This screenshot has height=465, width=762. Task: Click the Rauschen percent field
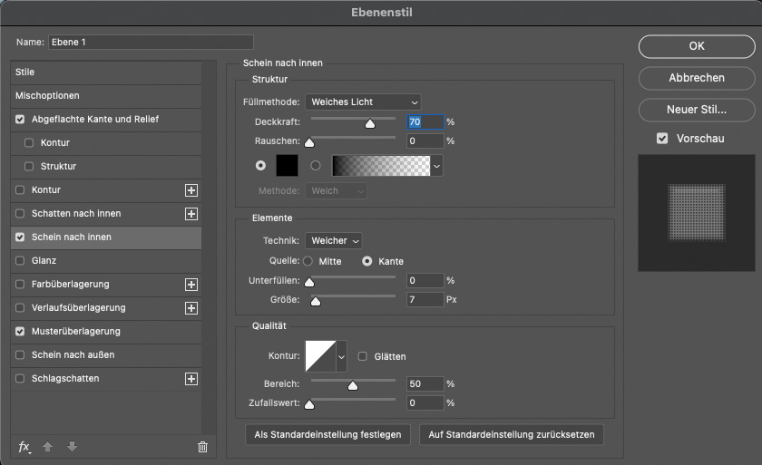[425, 140]
